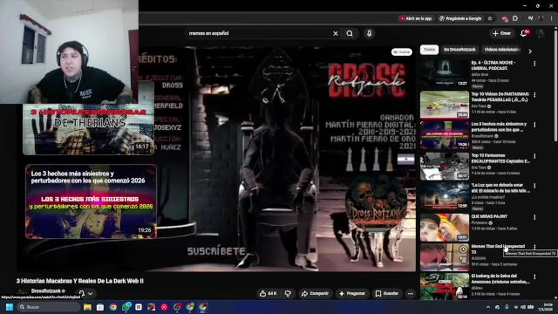Click the magnifier search button
Image resolution: width=558 pixels, height=314 pixels.
click(350, 33)
